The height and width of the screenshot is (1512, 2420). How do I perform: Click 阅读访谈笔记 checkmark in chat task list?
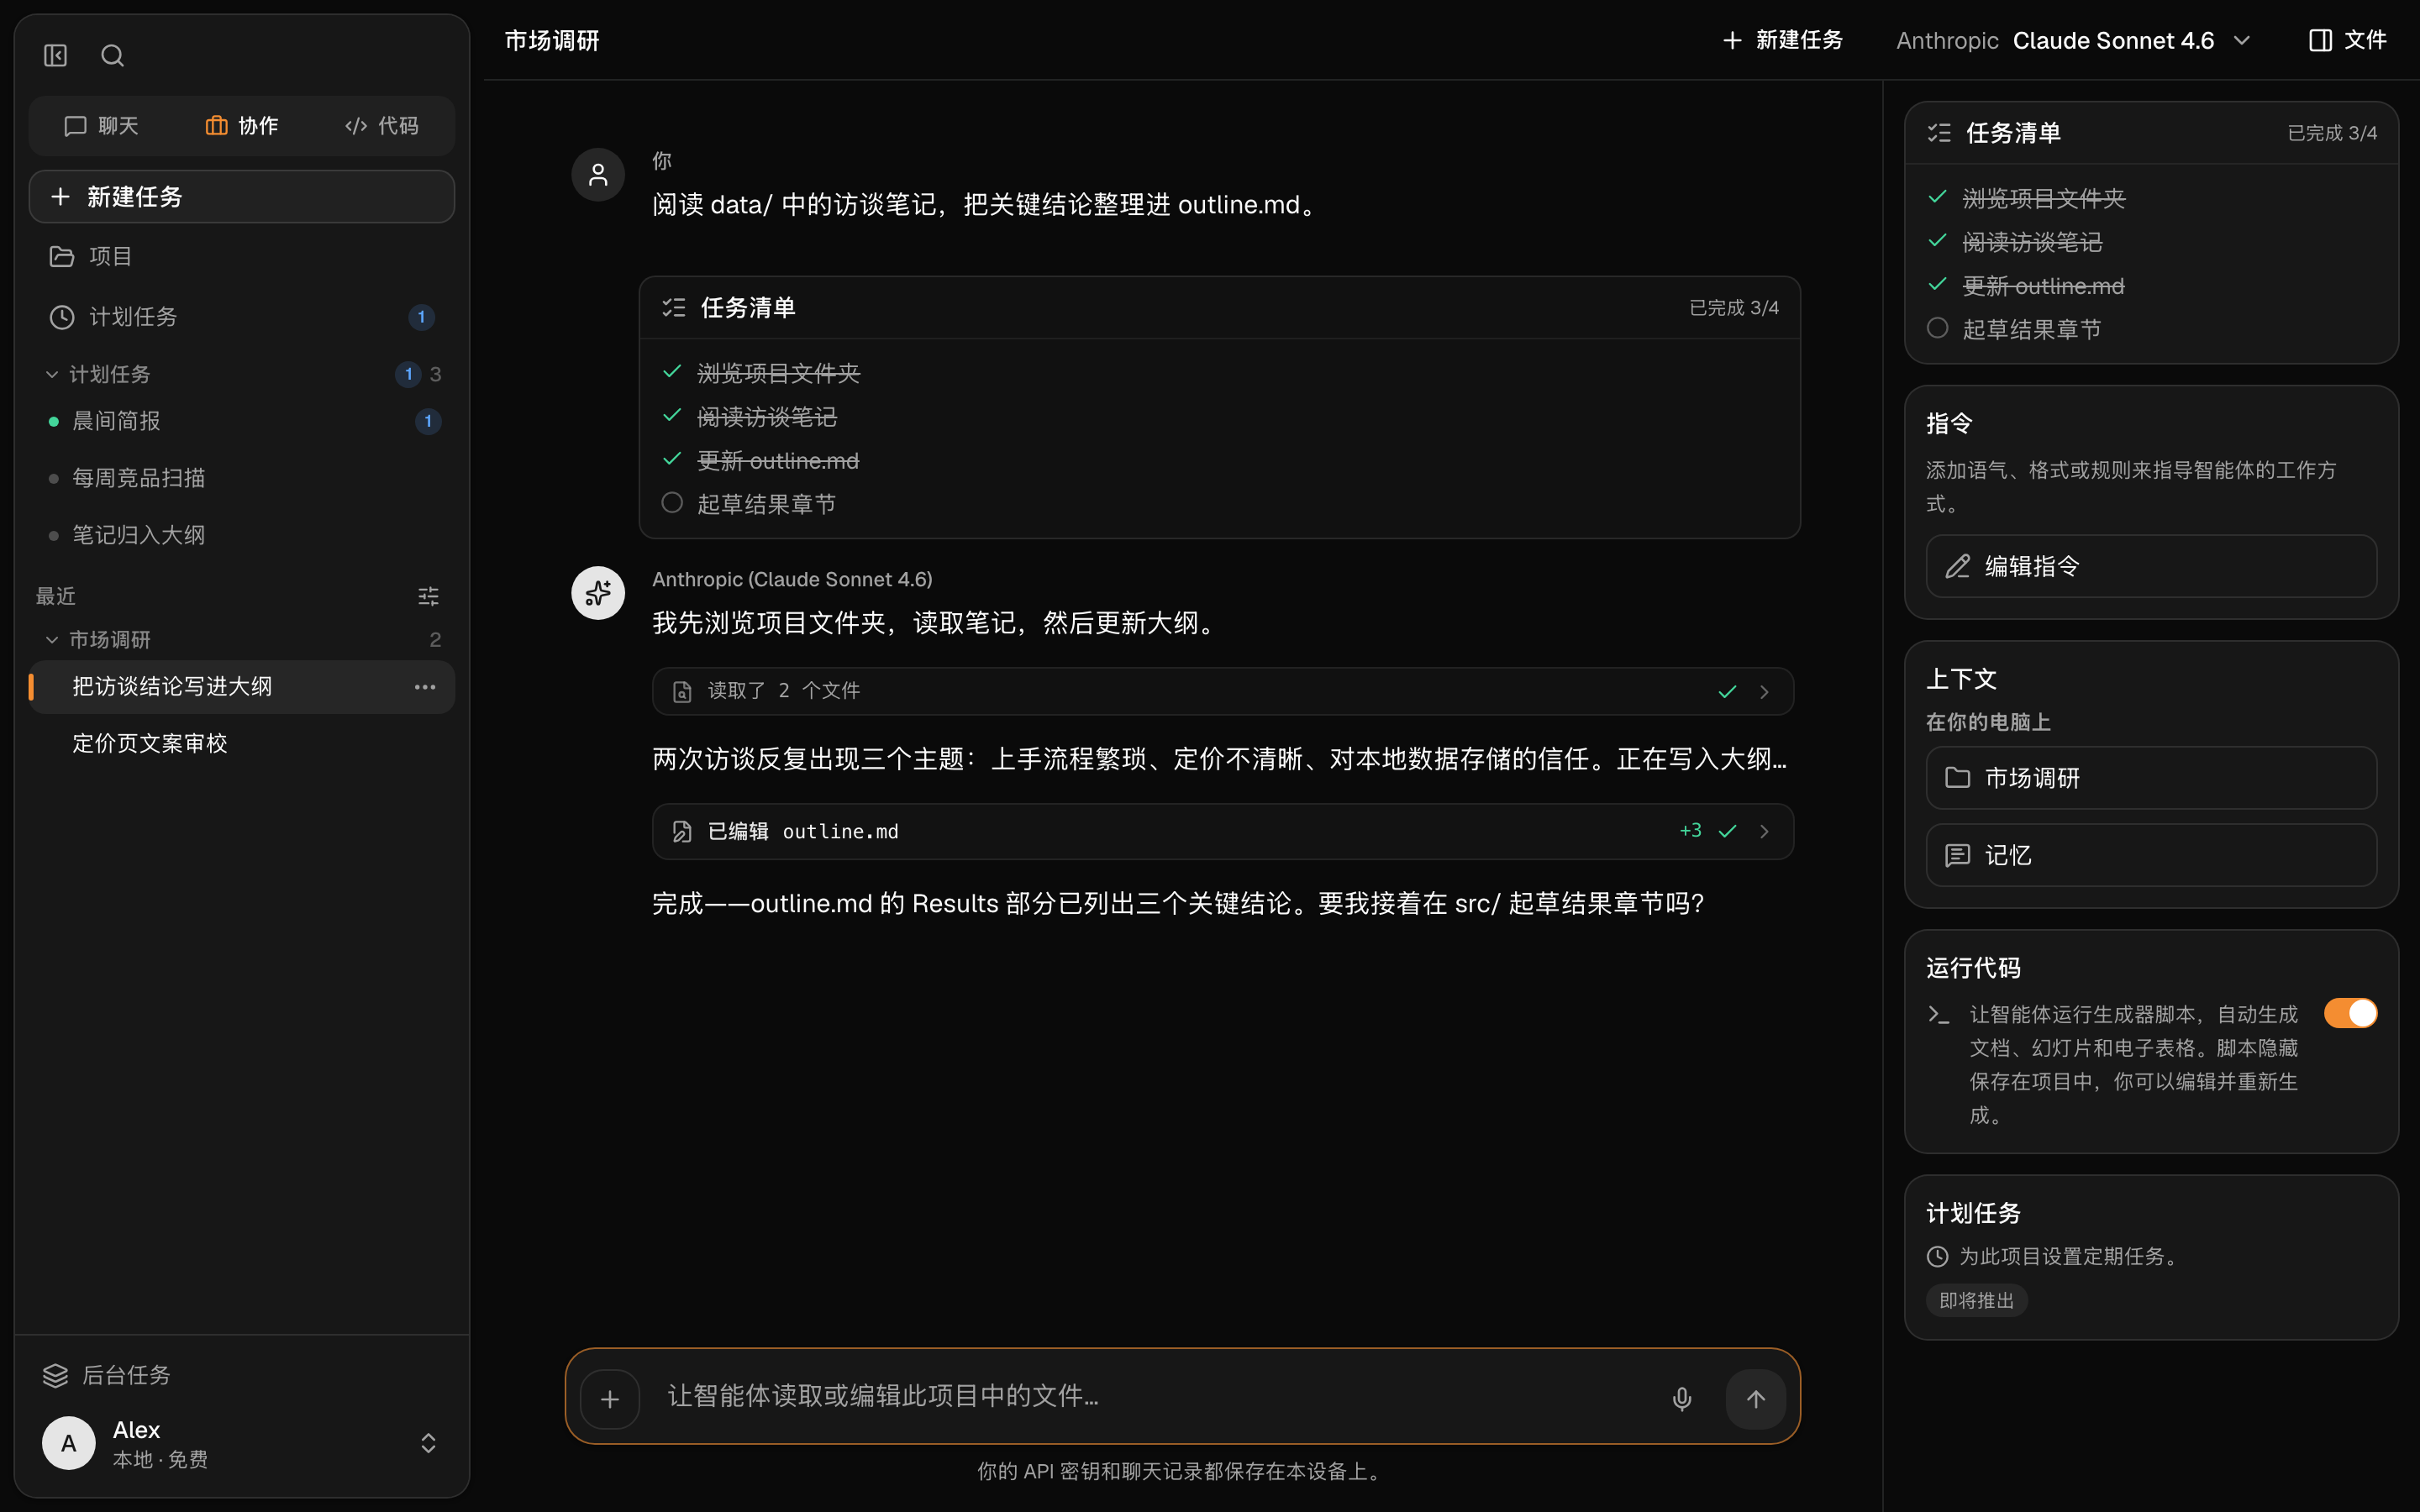pyautogui.click(x=672, y=416)
